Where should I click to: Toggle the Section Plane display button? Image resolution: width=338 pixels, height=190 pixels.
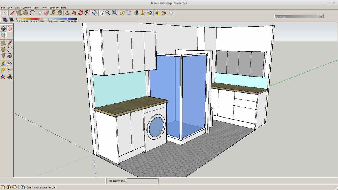point(10,29)
